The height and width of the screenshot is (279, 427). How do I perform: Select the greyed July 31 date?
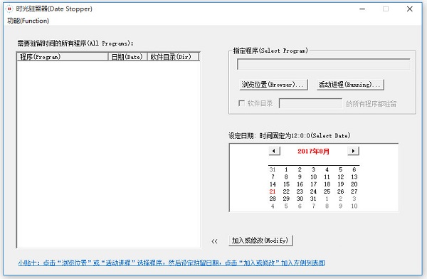273,169
